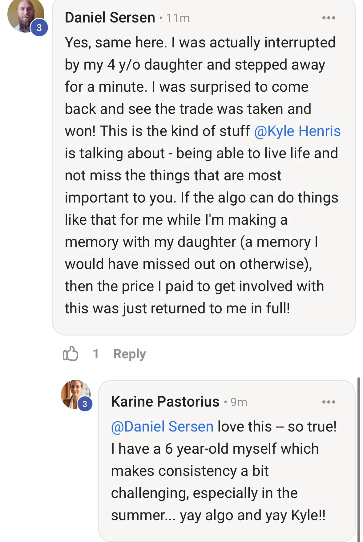Click the level 3 badge on Daniel's avatar
This screenshot has height=542, width=363.
point(39,28)
